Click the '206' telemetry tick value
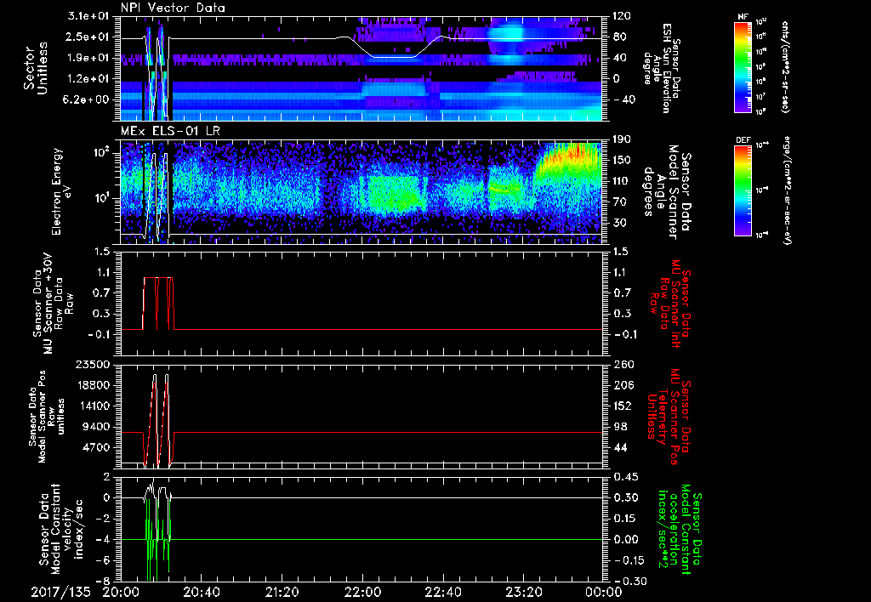871x602 pixels. pos(622,385)
